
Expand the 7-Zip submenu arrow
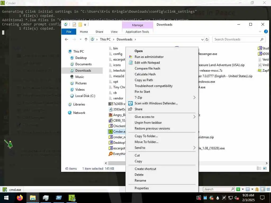[x=194, y=98]
